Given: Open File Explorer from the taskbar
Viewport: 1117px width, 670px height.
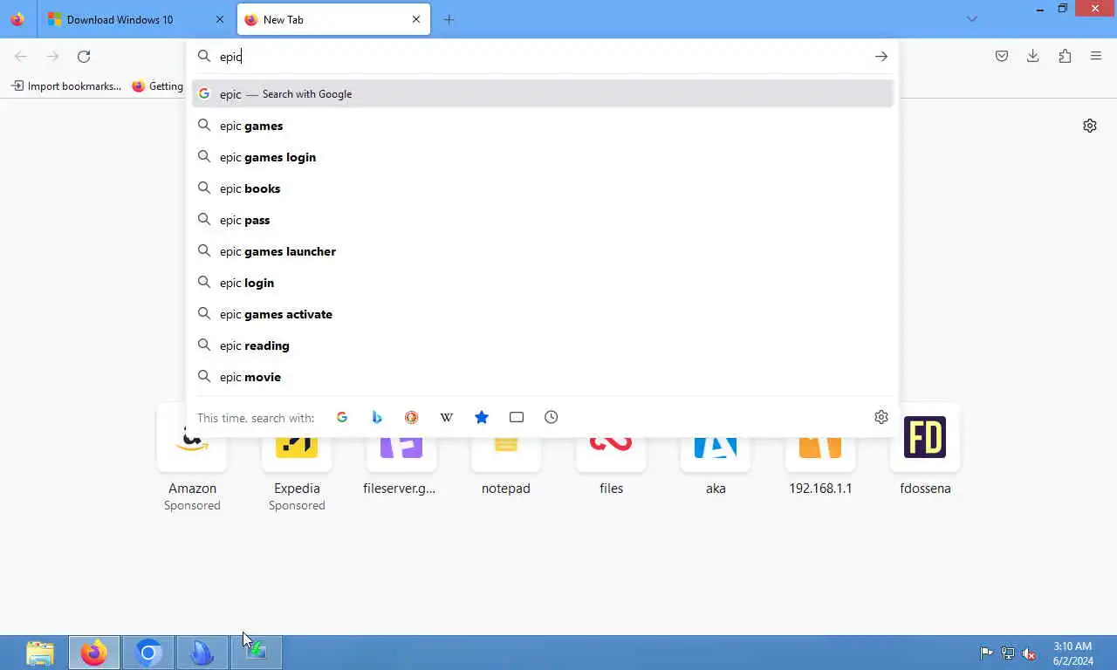Looking at the screenshot, I should [x=40, y=653].
